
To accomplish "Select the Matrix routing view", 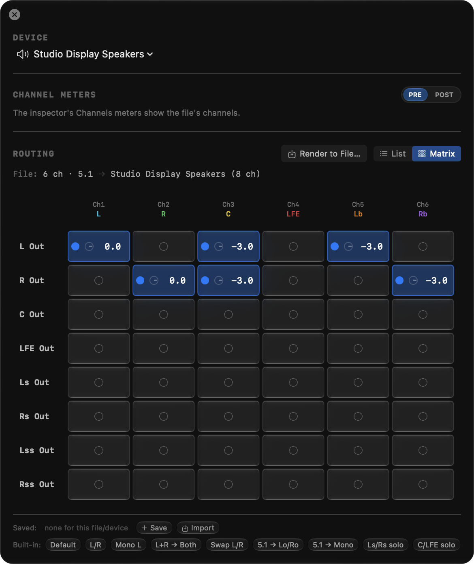I will [x=436, y=154].
